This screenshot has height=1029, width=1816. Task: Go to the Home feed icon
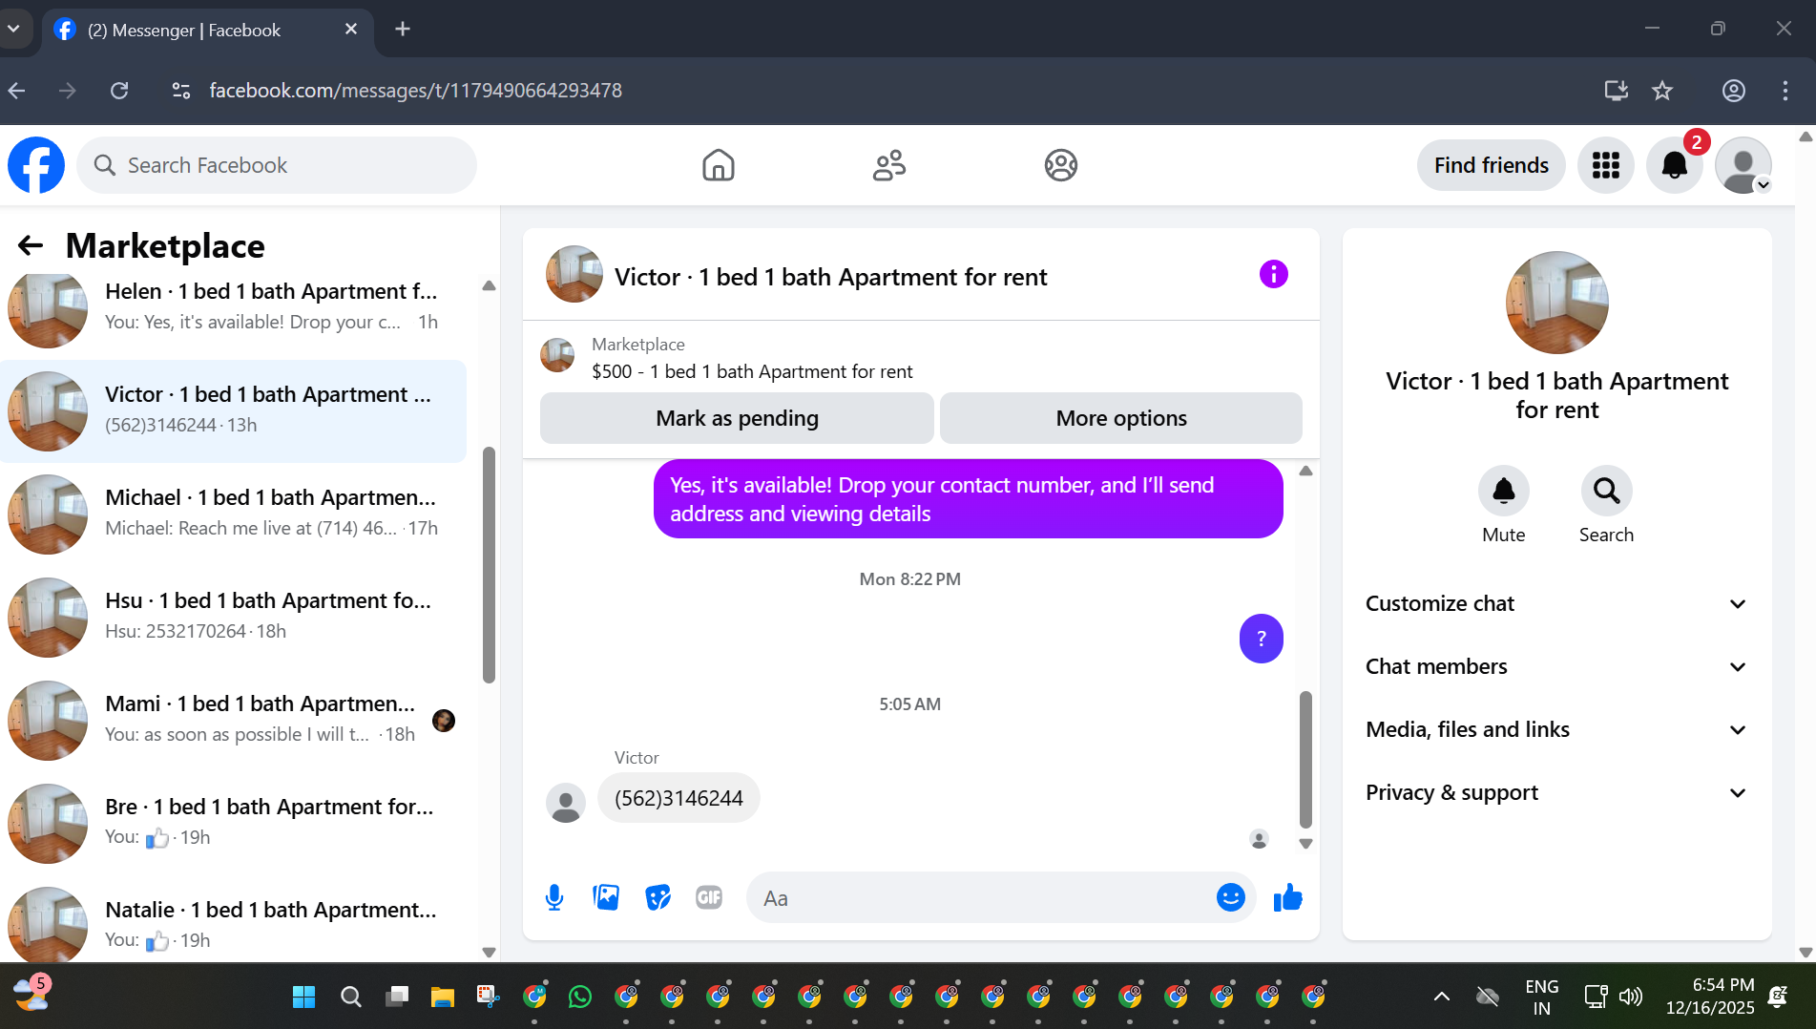[x=718, y=165]
